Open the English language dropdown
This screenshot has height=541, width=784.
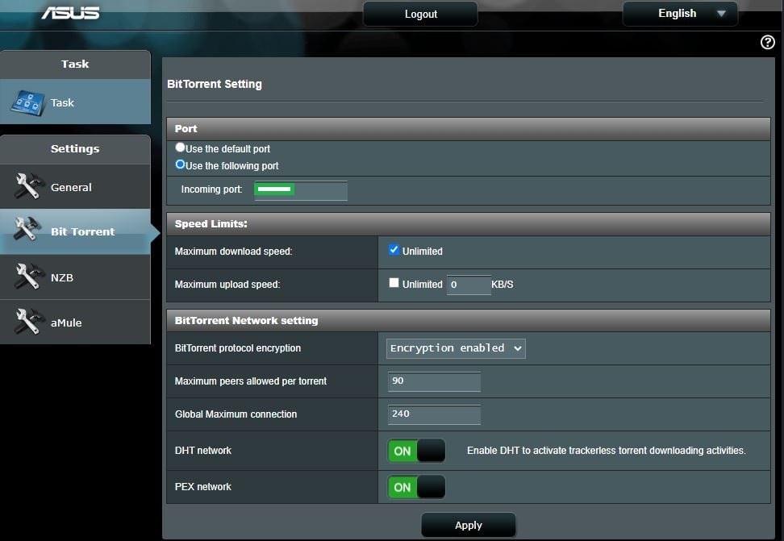680,14
